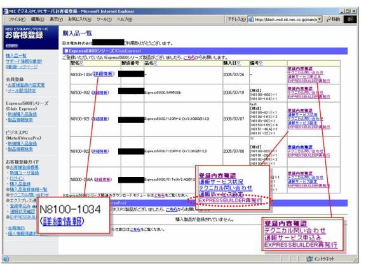Open 購入品一覧 link in sidebar
Image resolution: width=366 pixels, height=274 pixels.
(16, 55)
